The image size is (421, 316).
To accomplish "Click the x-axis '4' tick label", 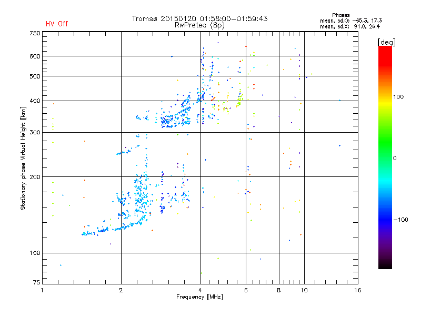I will coord(200,290).
